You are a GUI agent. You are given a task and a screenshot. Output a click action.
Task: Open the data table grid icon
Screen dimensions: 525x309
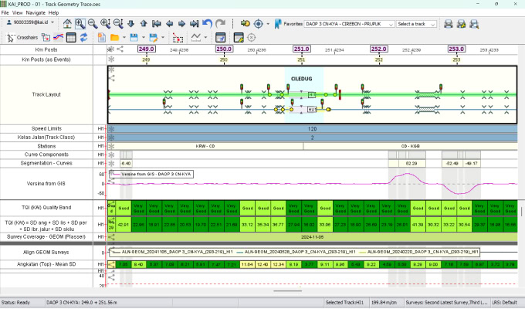(x=71, y=38)
